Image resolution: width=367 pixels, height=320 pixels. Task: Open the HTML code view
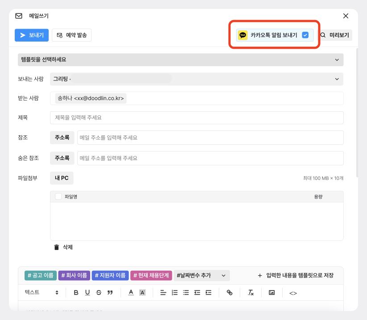(x=293, y=293)
